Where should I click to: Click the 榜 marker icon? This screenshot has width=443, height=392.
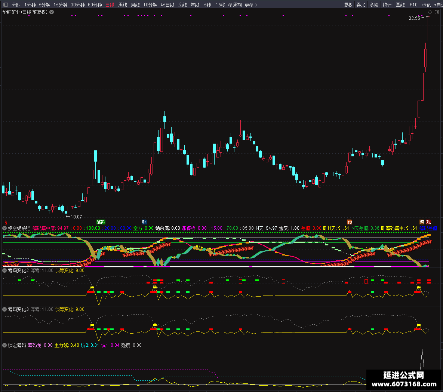(x=422, y=222)
